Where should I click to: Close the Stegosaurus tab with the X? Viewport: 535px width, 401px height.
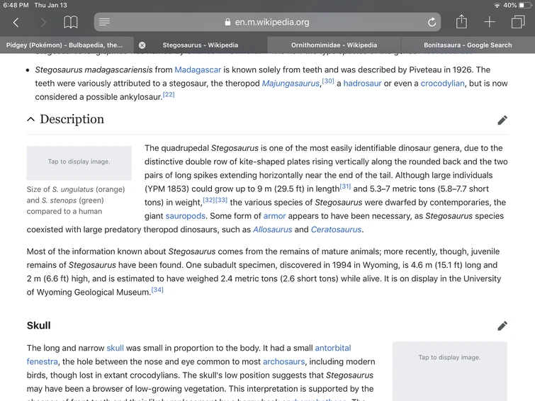pyautogui.click(x=142, y=45)
